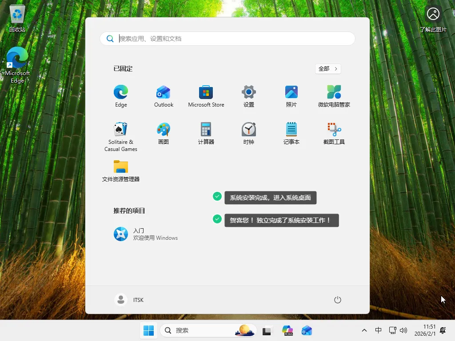Expand hidden system tray icons chevron
This screenshot has height=341, width=455.
coord(364,330)
